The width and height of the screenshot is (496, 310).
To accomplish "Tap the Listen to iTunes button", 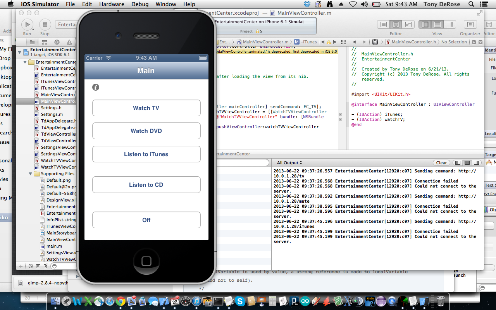I will [146, 154].
